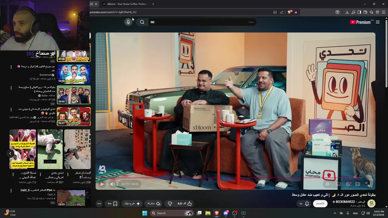Open the BanderitaX channel name link
The height and width of the screenshot is (218, 388).
(x=45, y=75)
